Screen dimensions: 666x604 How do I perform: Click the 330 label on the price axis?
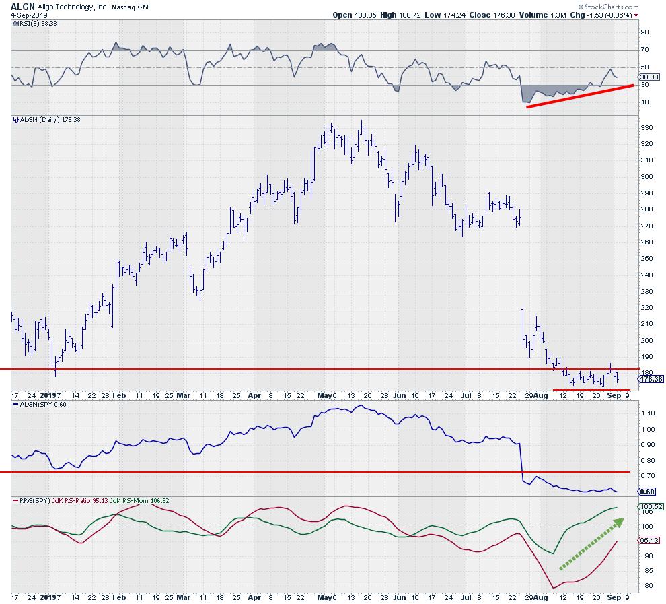tap(647, 128)
